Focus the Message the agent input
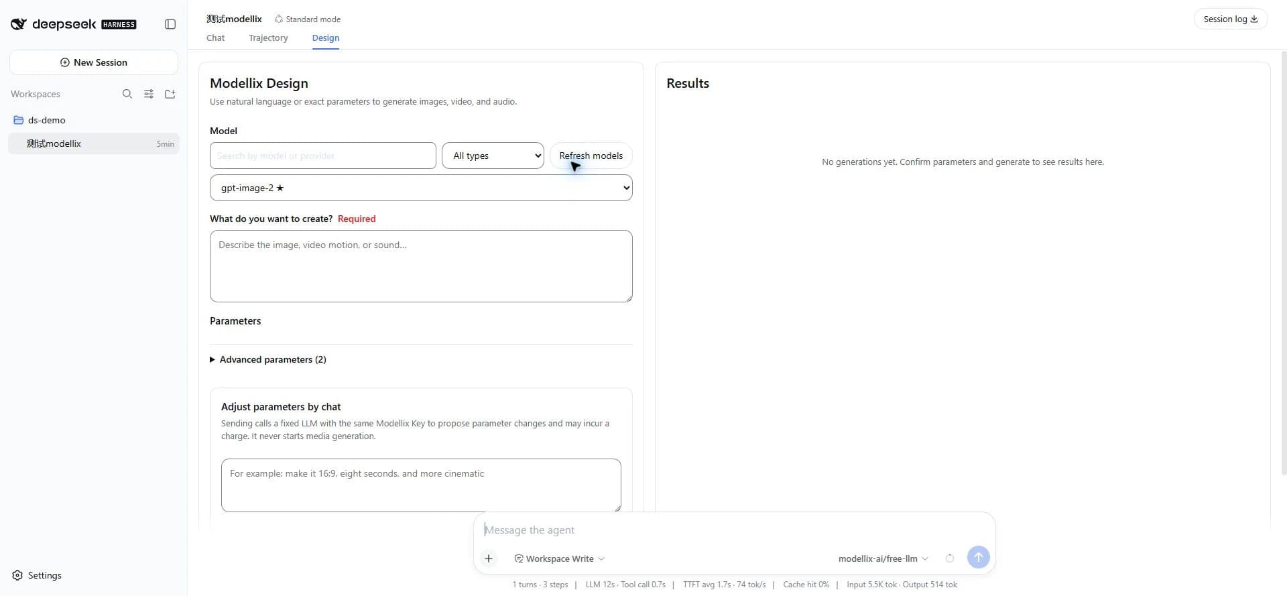Viewport: 1287px width, 596px height. 734,530
